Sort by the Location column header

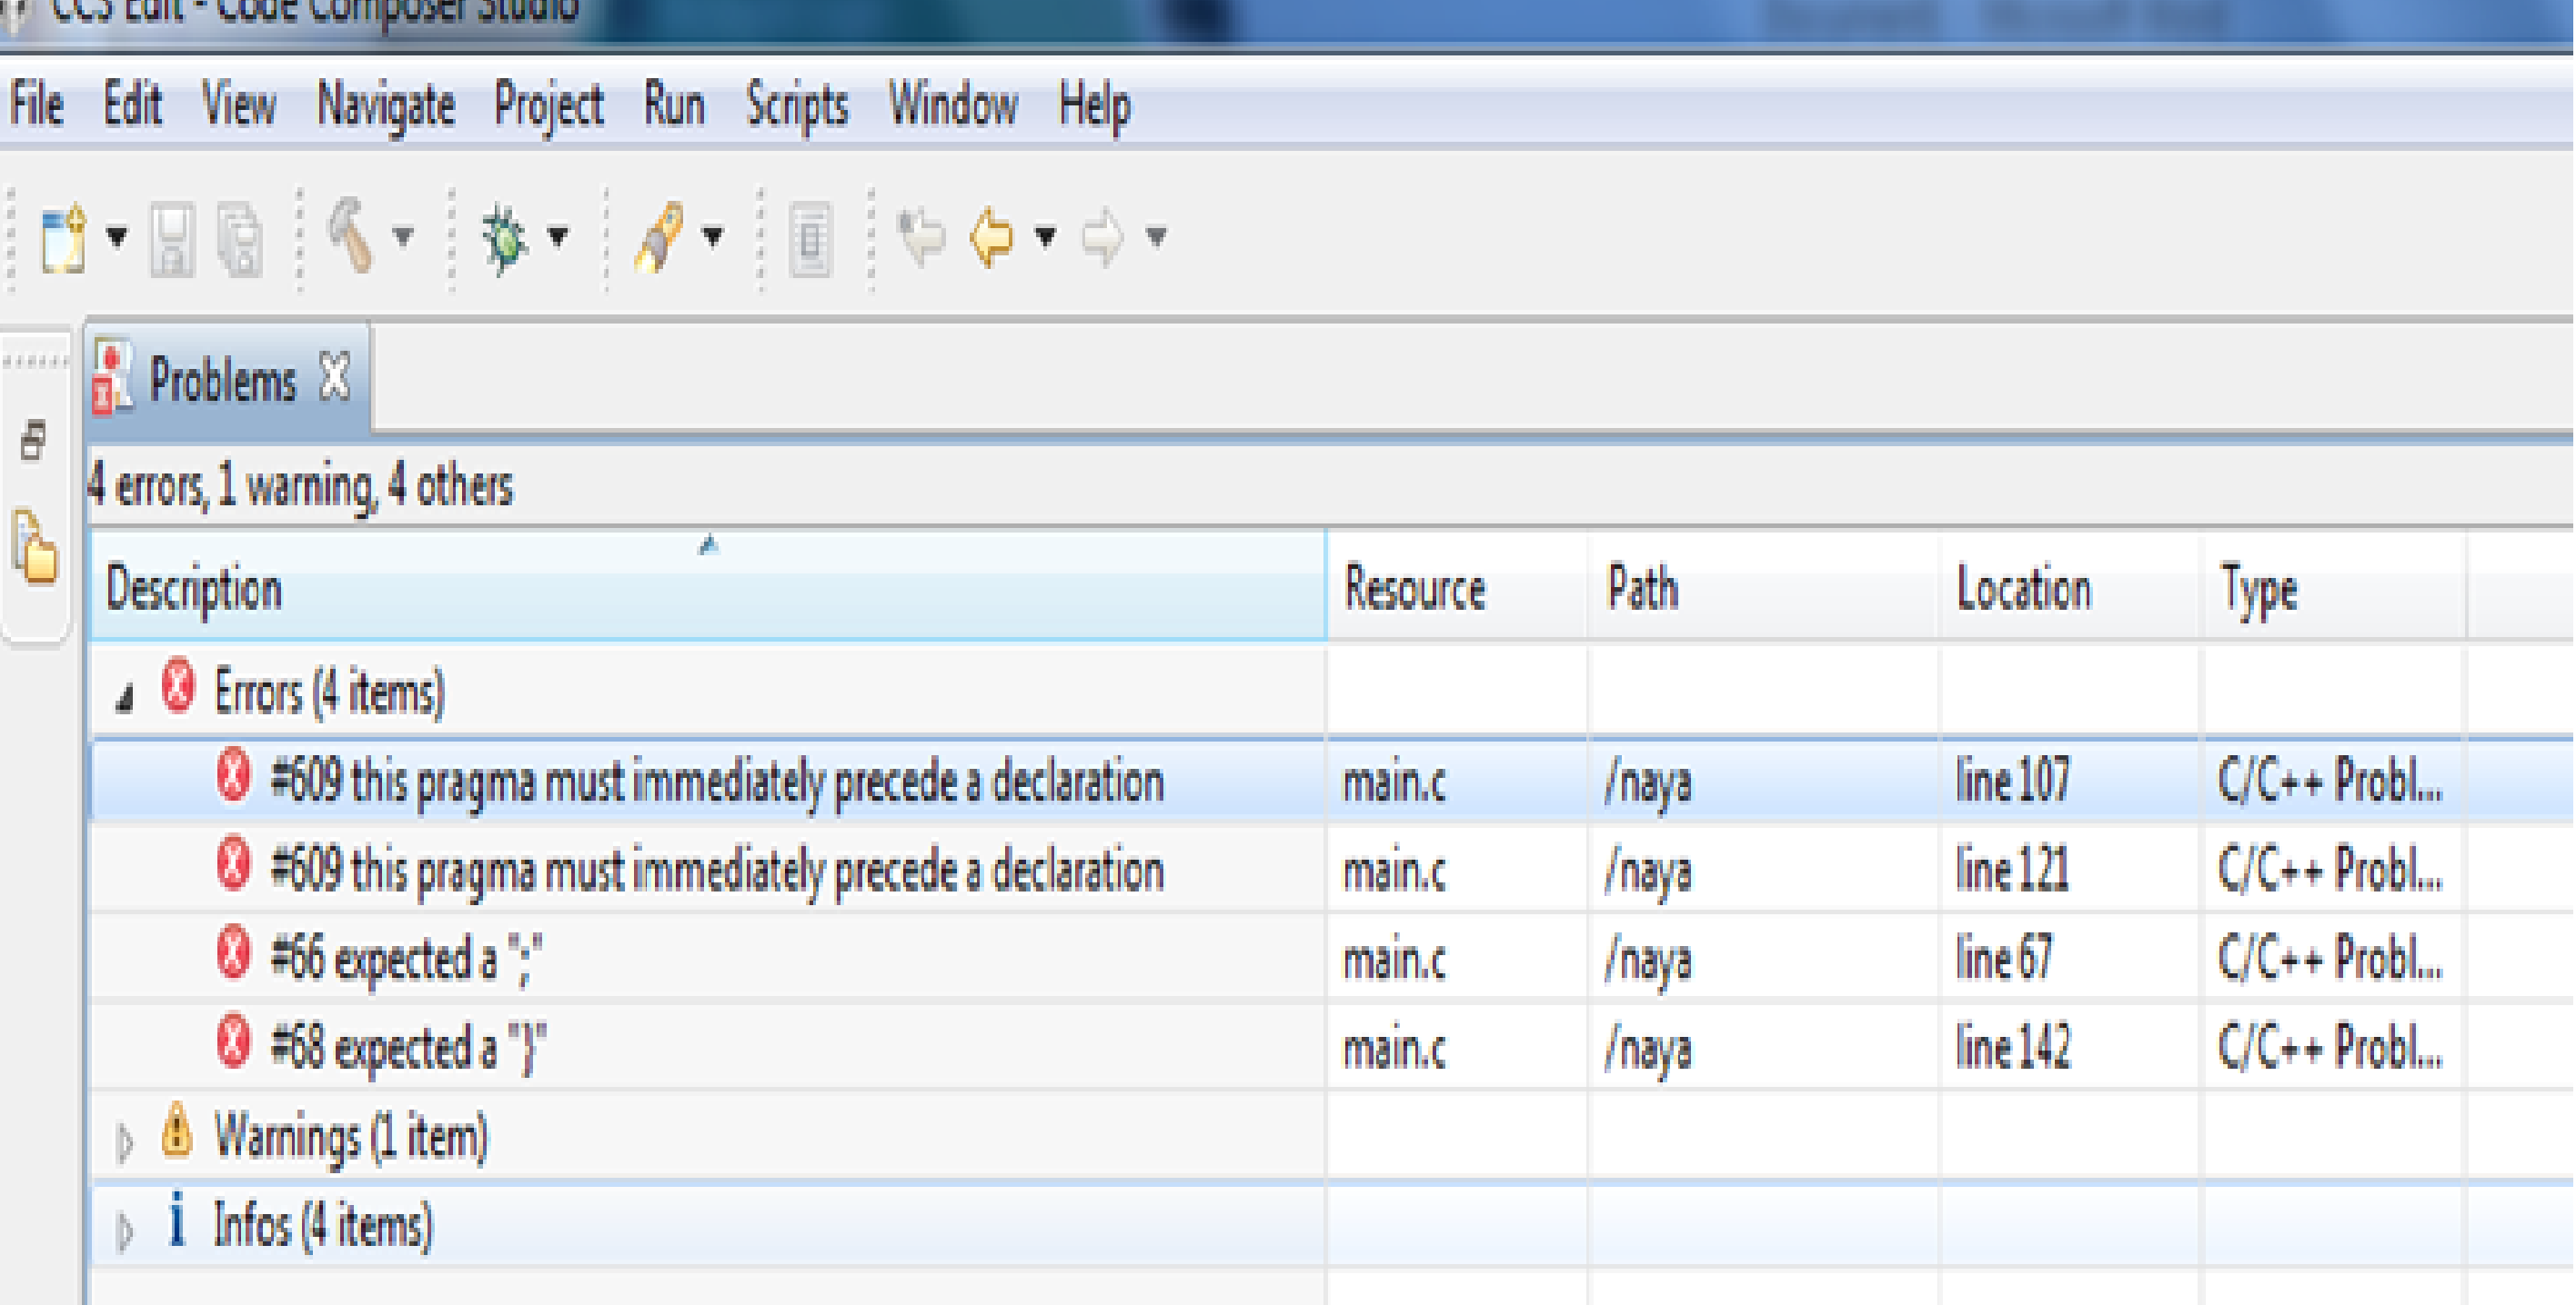(x=2022, y=588)
